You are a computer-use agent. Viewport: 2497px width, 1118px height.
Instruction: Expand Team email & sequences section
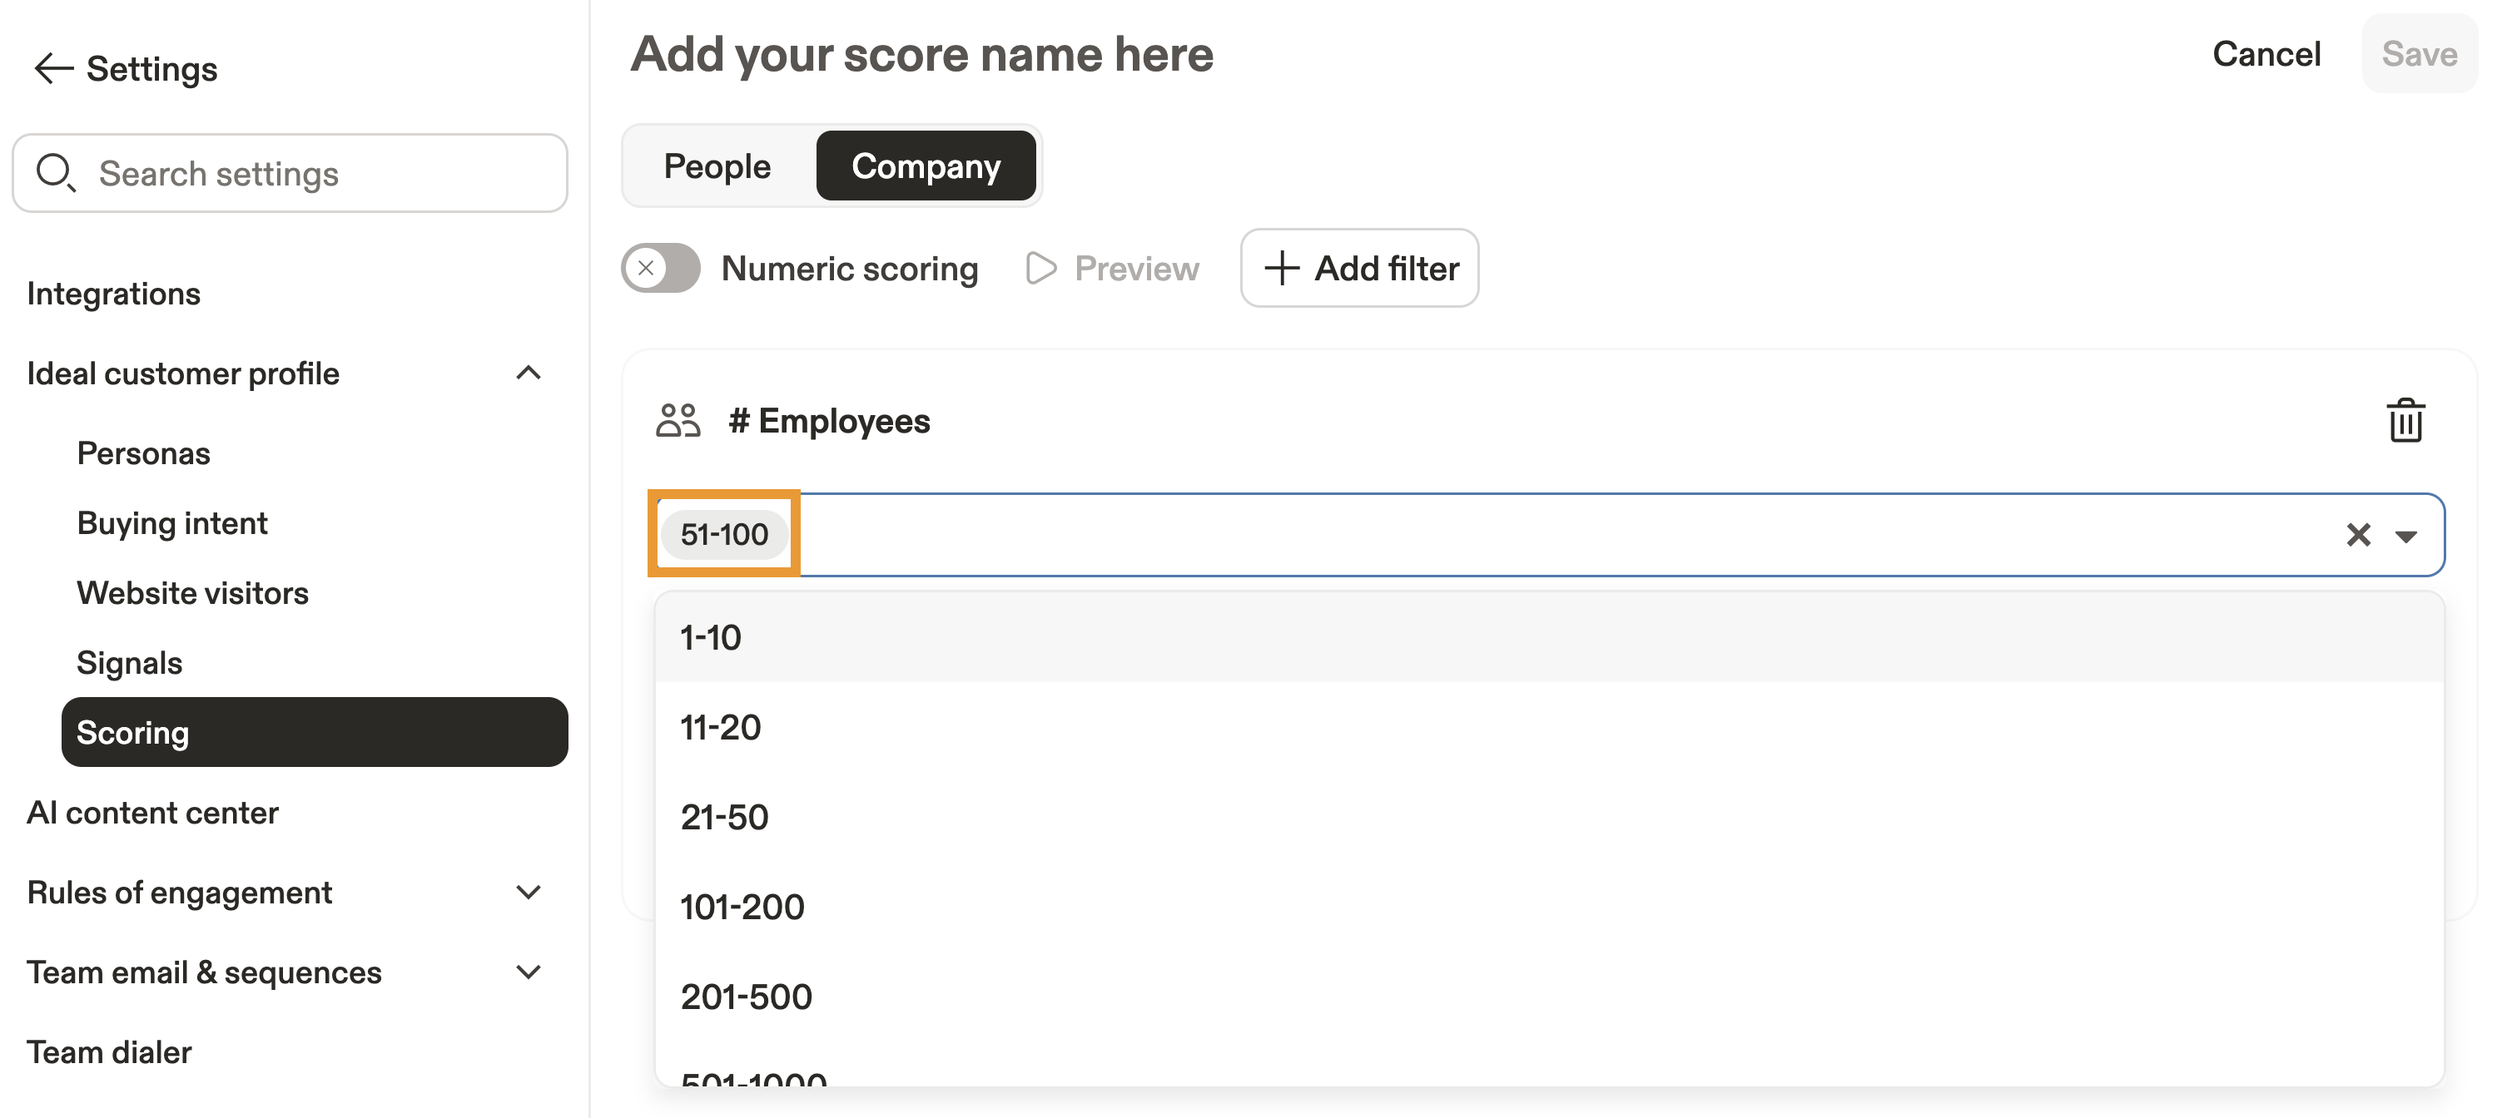tap(529, 972)
